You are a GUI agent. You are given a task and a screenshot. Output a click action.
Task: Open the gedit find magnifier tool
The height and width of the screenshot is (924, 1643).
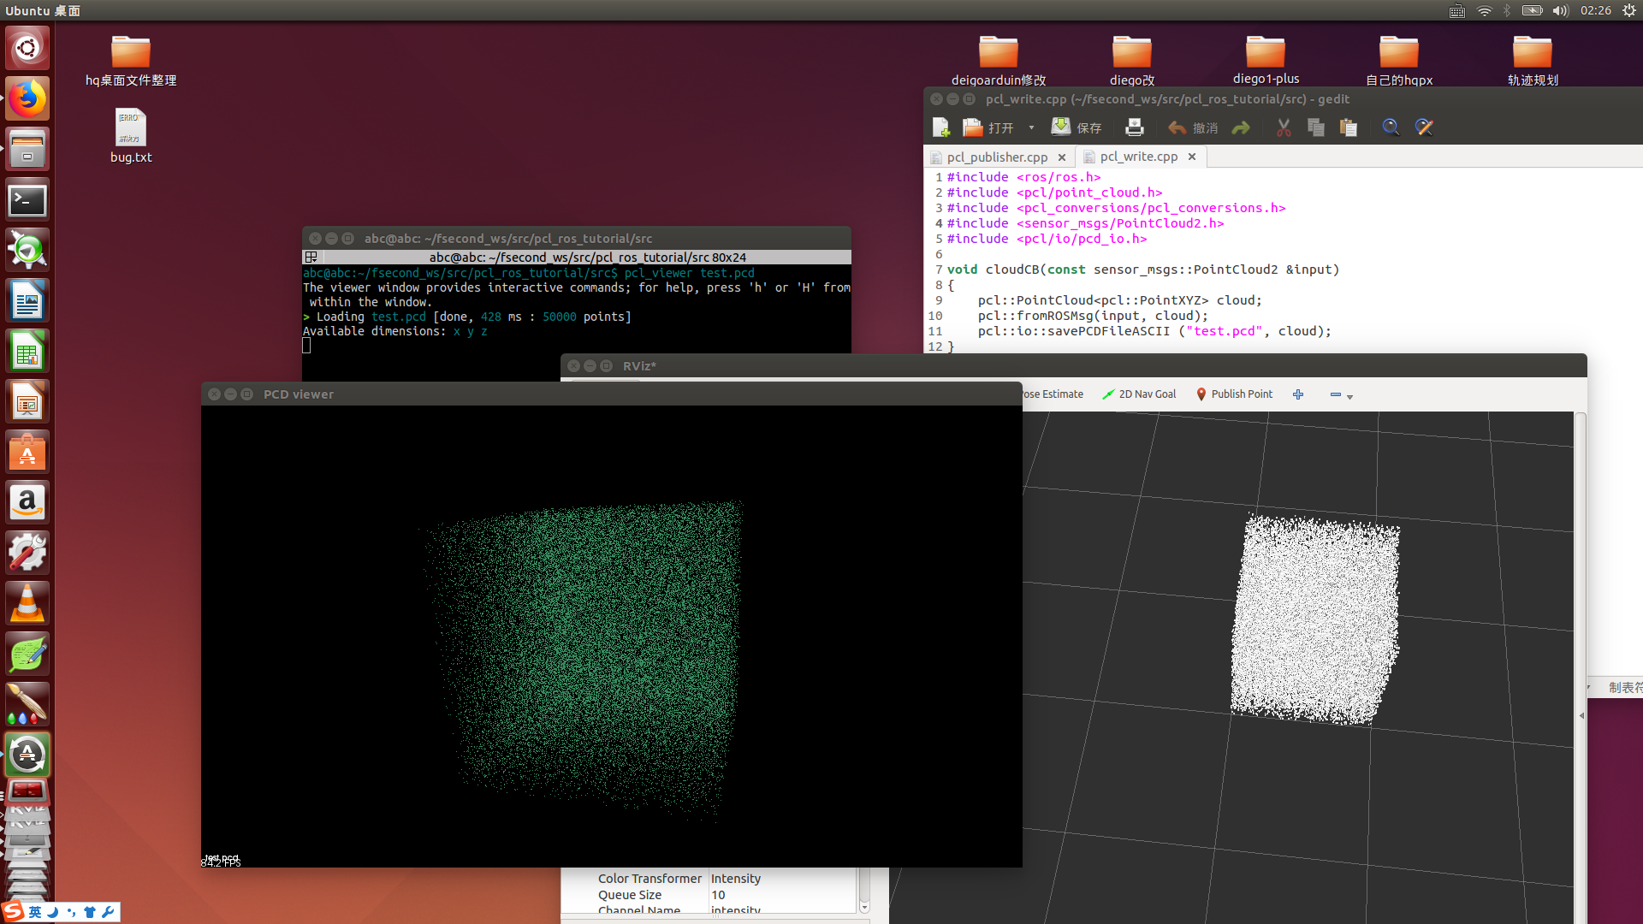(1391, 127)
